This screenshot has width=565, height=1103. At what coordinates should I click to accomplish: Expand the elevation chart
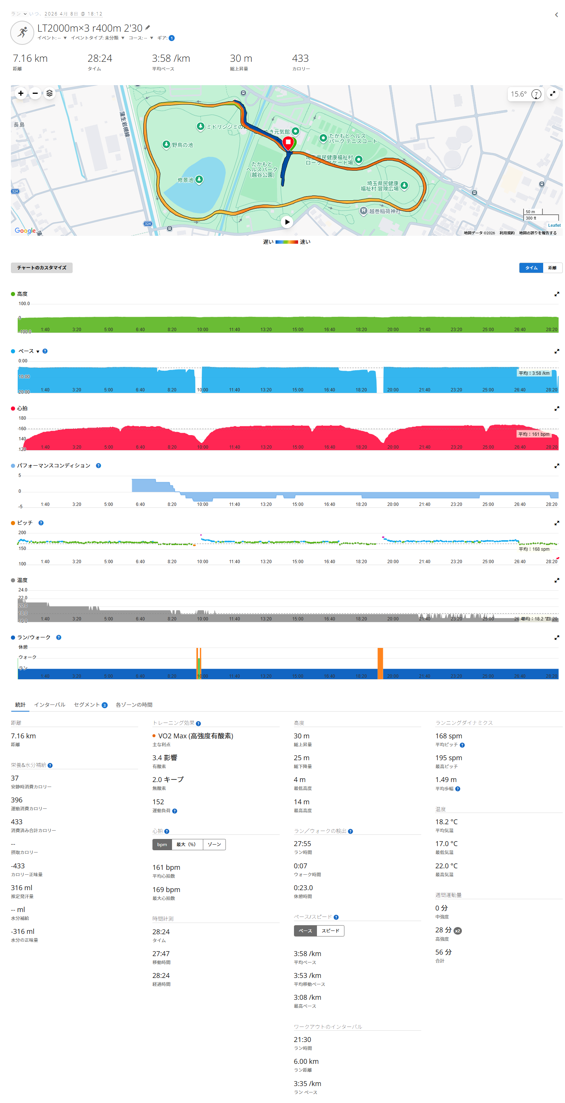(x=556, y=294)
